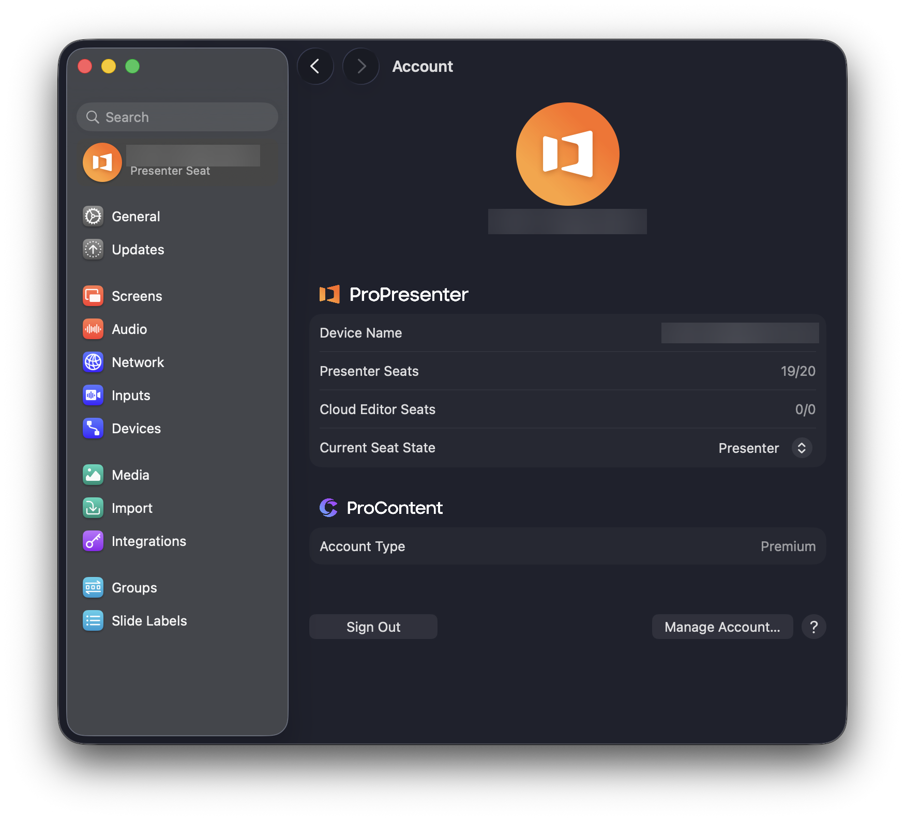The image size is (905, 821).
Task: Select the Integrations sidebar label
Action: click(x=149, y=541)
